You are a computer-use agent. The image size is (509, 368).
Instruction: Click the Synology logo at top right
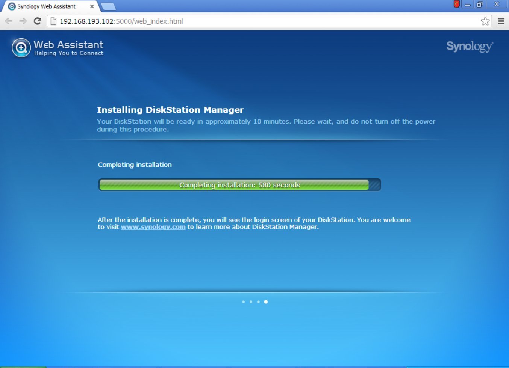tap(469, 47)
